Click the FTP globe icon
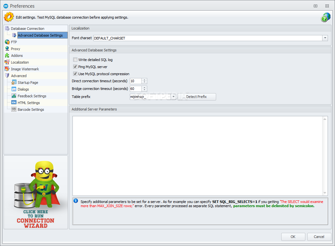Screen dimensions: 335x246 coord(7,42)
